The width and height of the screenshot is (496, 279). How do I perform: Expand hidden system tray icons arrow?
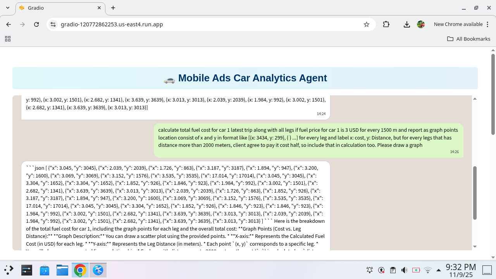coord(439,270)
